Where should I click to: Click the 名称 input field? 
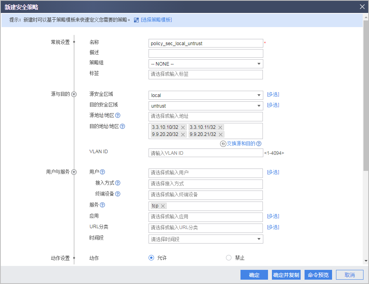206,43
